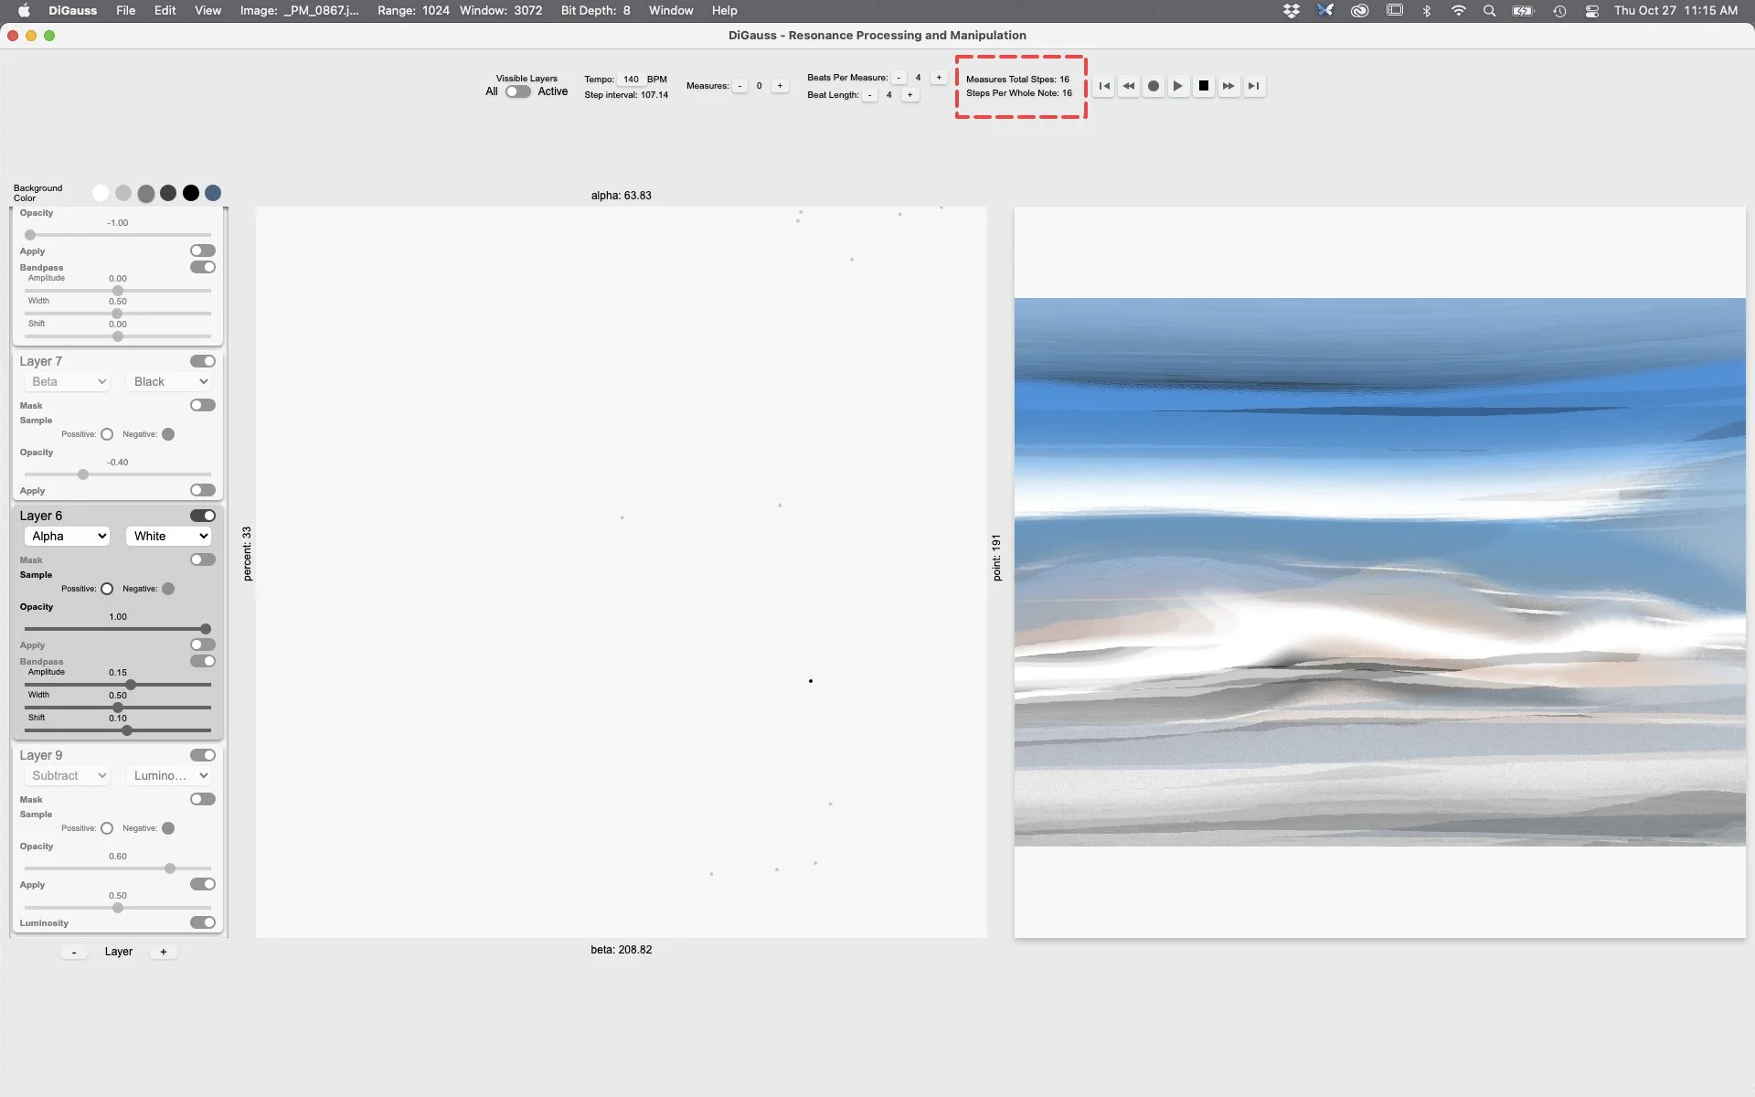Click the Record transport button
Viewport: 1755px width, 1097px height.
tap(1154, 86)
